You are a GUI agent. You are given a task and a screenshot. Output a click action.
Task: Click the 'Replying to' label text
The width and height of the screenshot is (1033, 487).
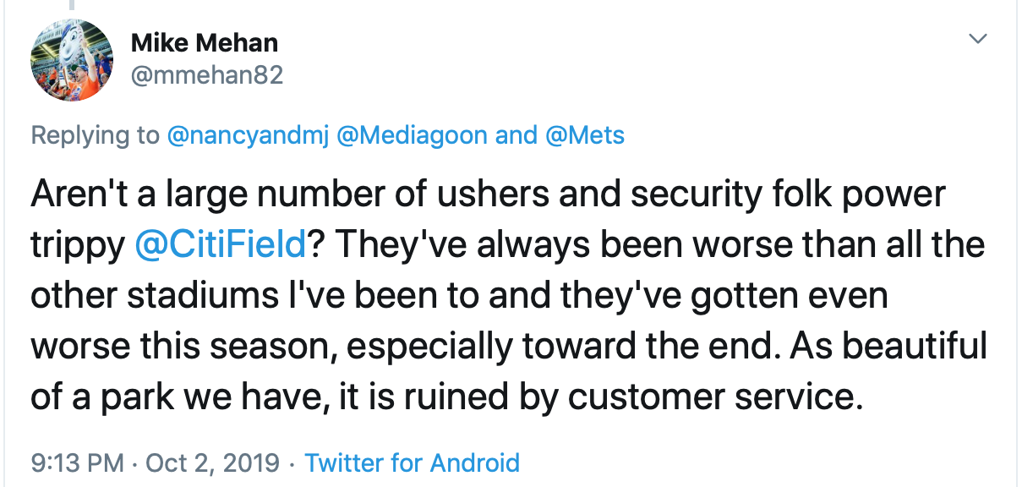pos(95,135)
